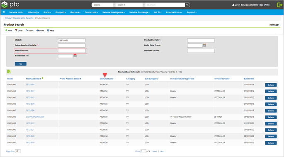Sort by Category column header
This screenshot has width=284, height=157.
pos(131,79)
